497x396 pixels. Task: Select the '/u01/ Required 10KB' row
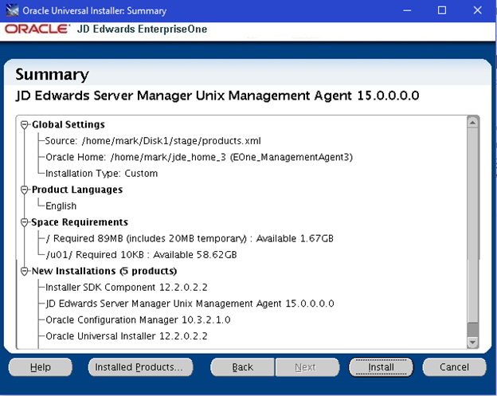click(x=141, y=255)
